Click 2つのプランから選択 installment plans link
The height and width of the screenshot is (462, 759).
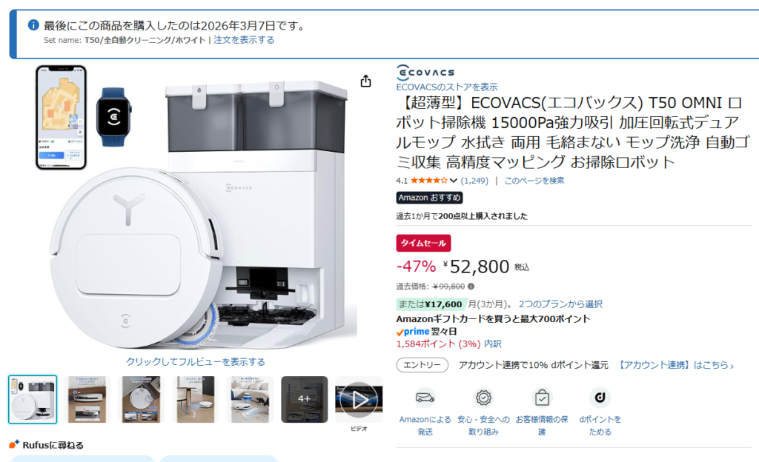click(560, 304)
